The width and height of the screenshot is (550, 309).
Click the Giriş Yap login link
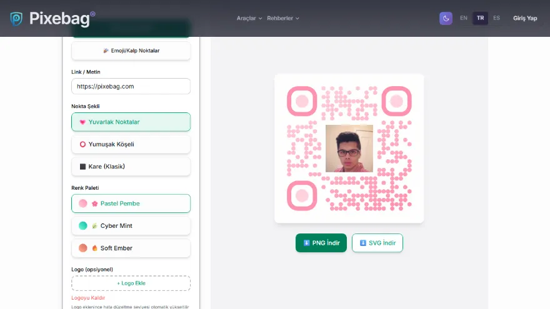pos(525,18)
